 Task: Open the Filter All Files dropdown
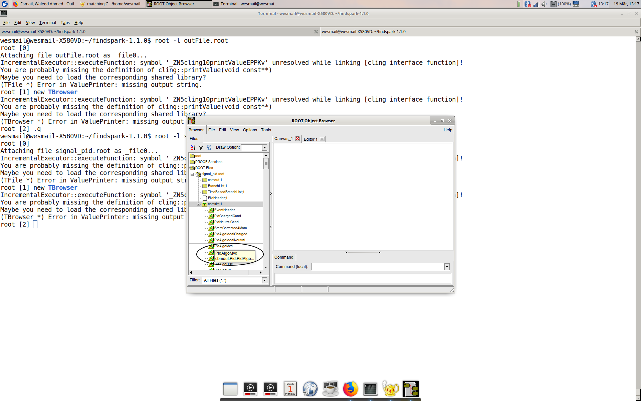point(264,280)
